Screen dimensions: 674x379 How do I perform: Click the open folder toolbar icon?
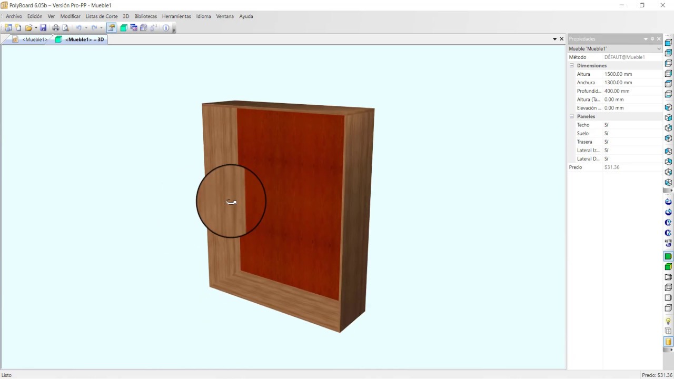pos(28,28)
